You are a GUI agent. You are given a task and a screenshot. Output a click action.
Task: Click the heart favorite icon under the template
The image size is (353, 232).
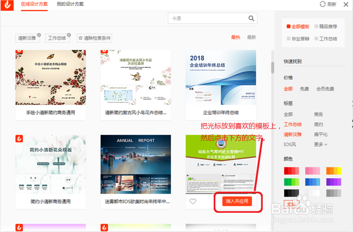coord(193,201)
